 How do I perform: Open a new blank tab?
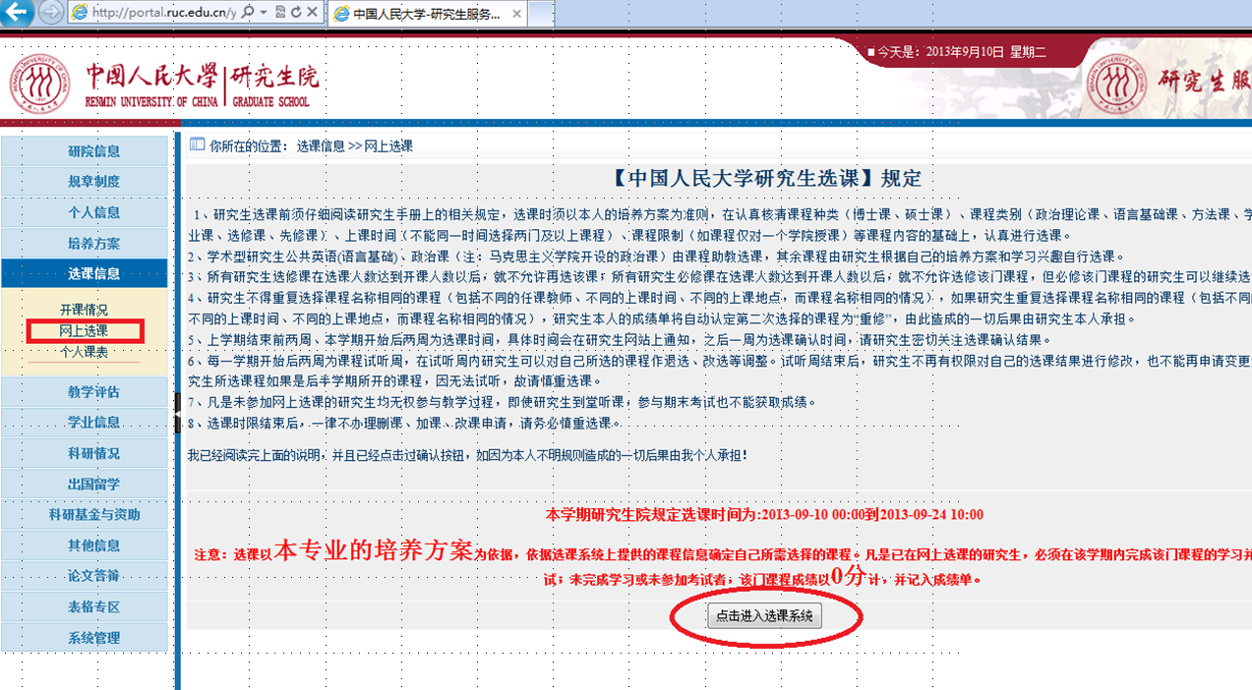(543, 14)
